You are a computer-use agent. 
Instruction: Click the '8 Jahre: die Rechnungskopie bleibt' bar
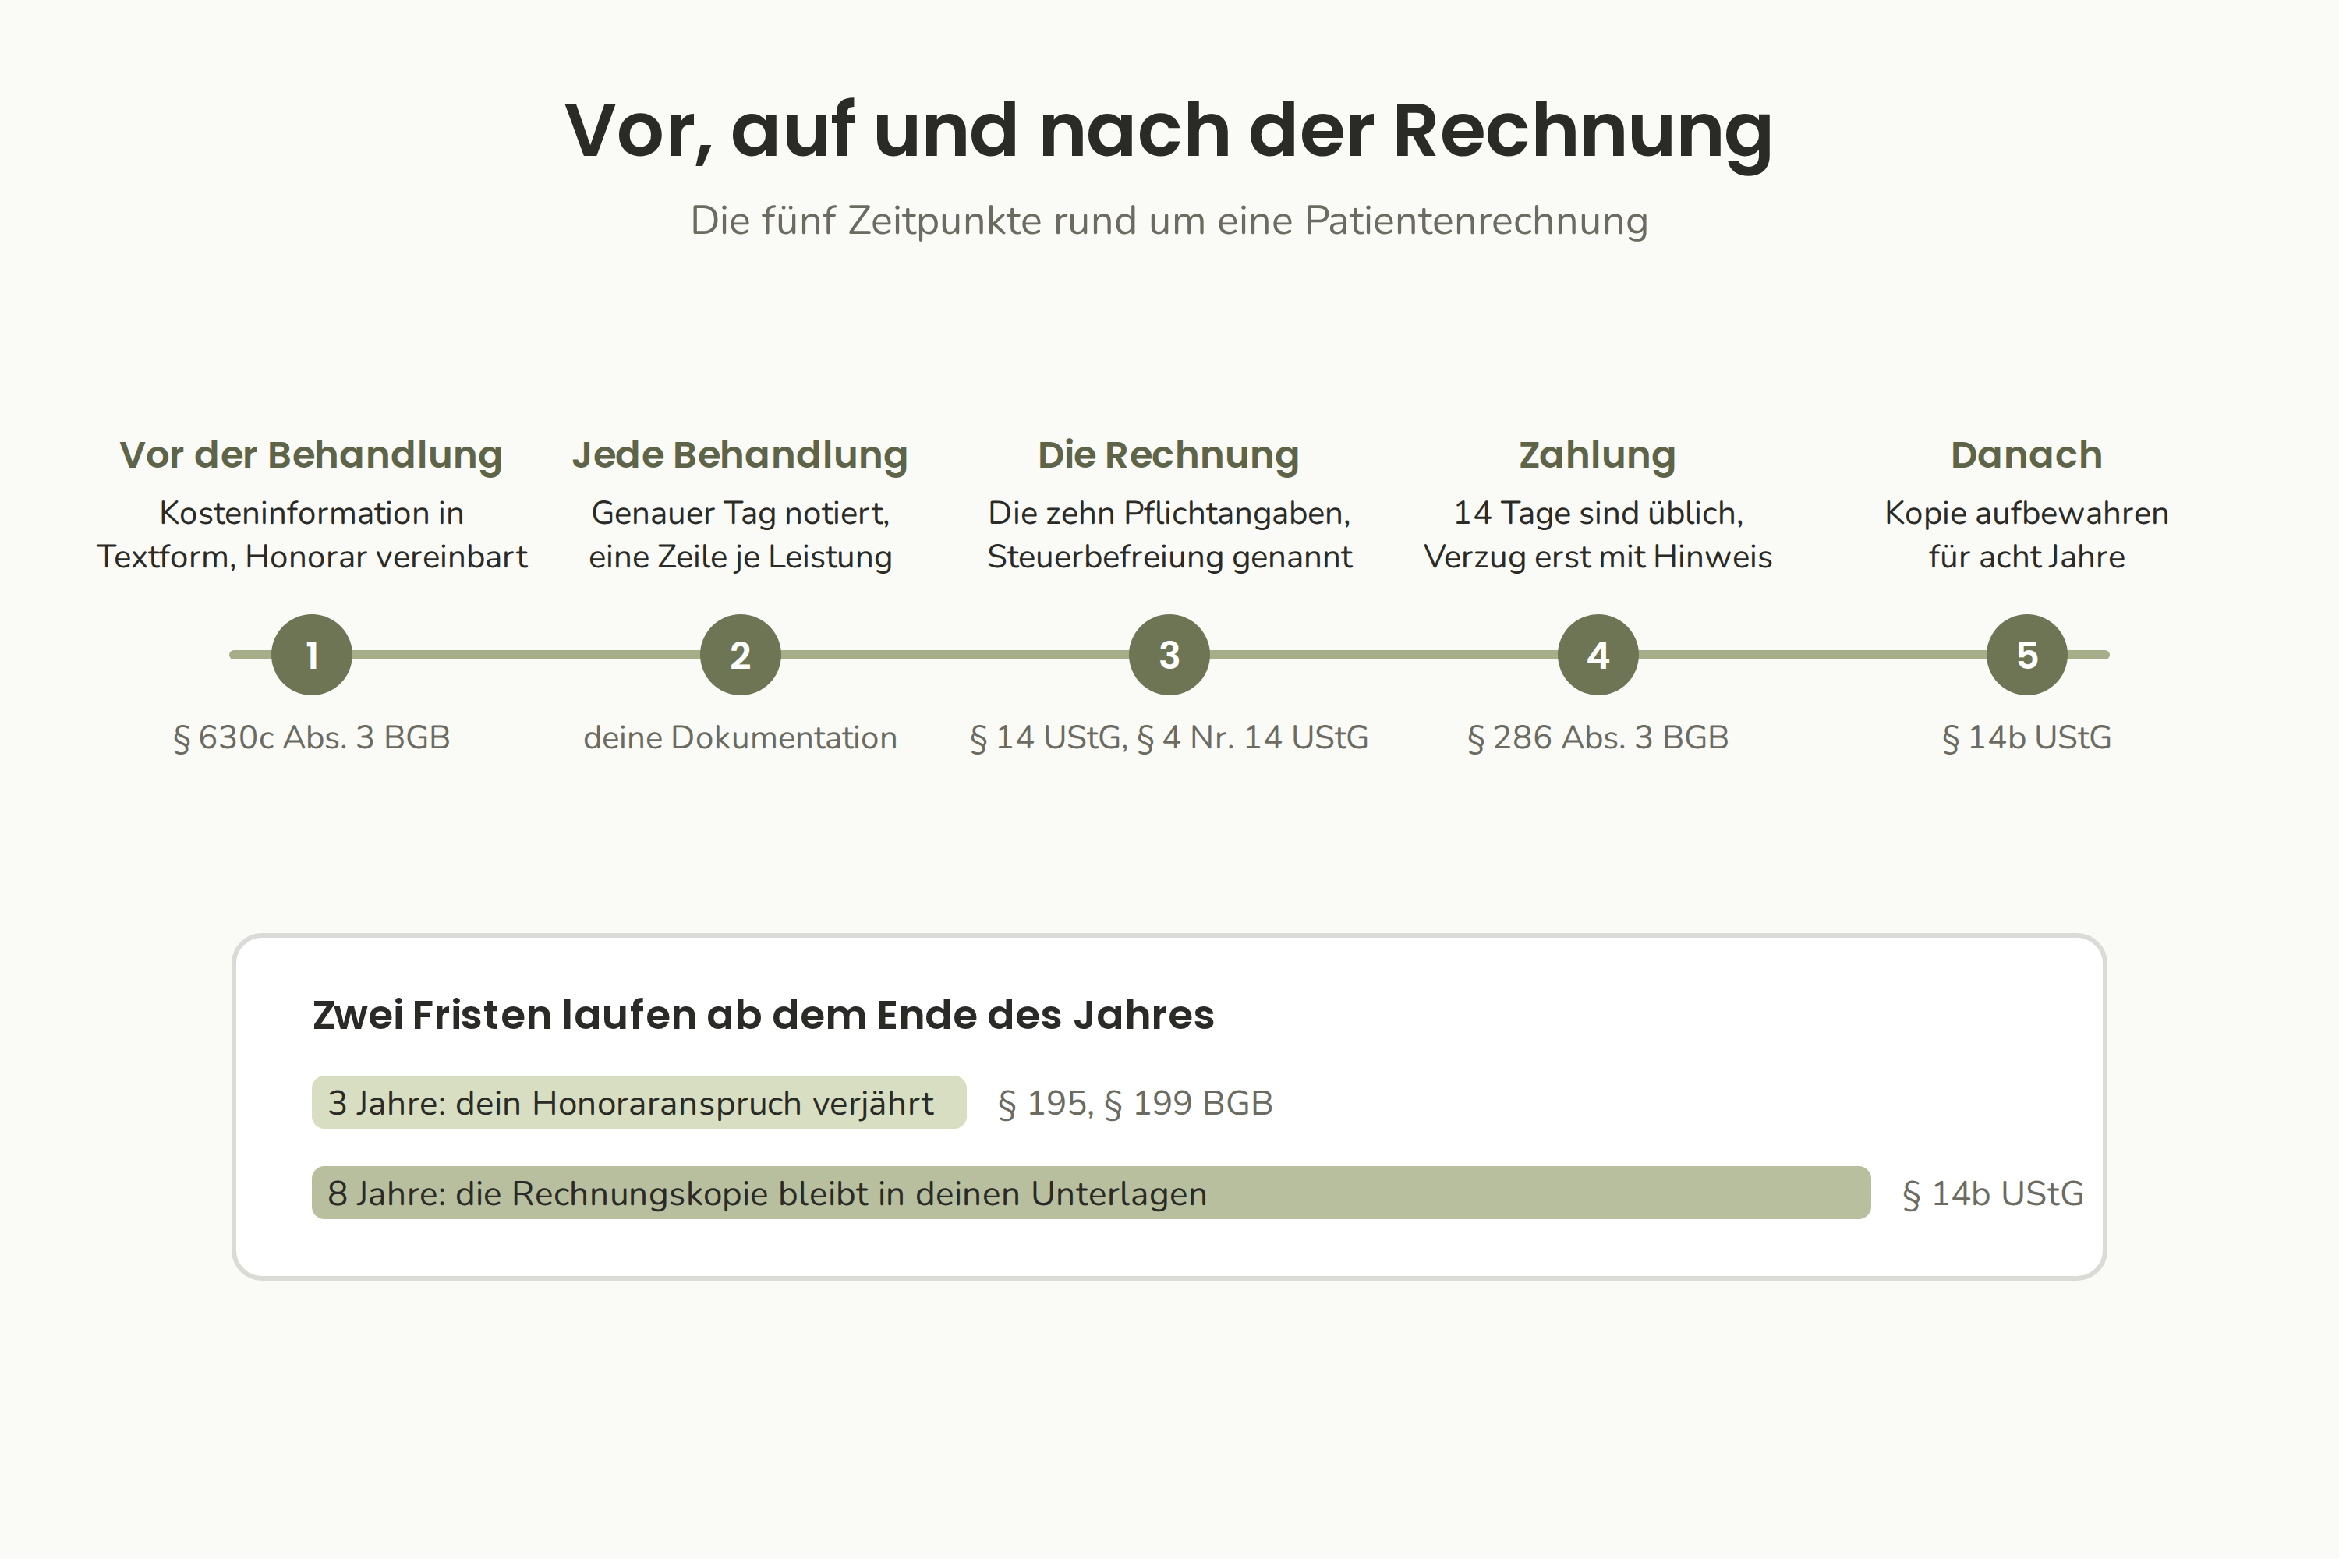pos(1091,1193)
